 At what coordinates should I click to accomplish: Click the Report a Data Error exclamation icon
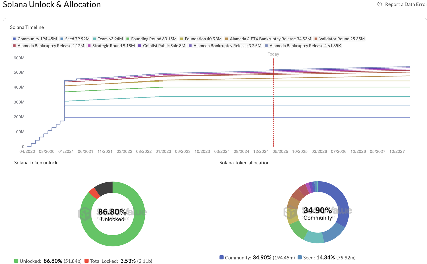(380, 4)
